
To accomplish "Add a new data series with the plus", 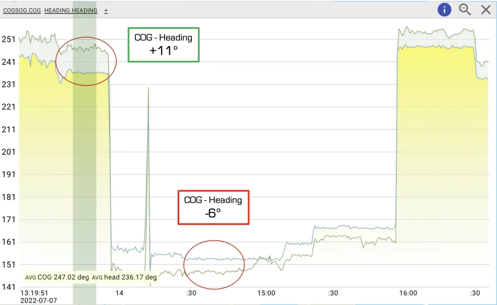I will [x=106, y=10].
